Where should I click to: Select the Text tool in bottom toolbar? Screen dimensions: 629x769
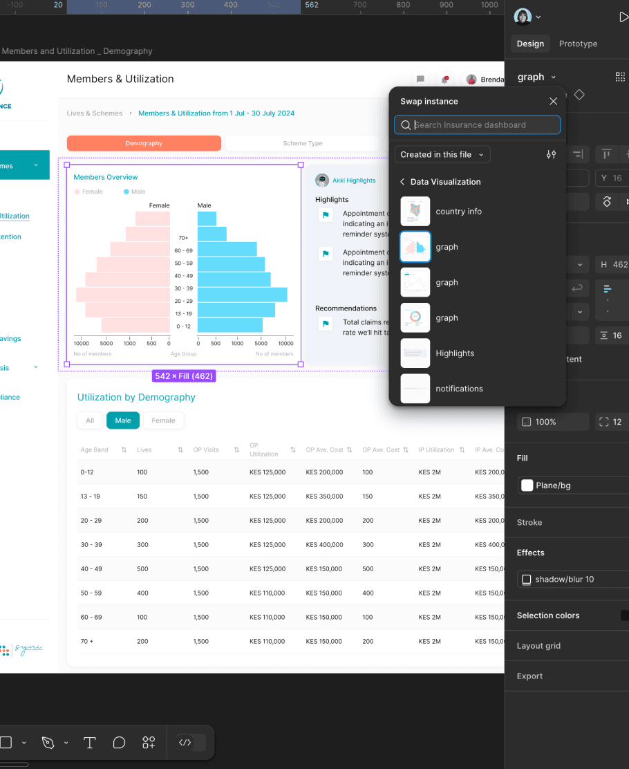[89, 742]
